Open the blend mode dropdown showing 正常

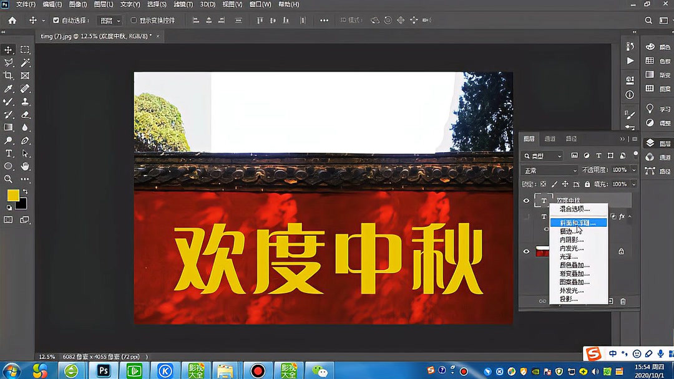[548, 170]
